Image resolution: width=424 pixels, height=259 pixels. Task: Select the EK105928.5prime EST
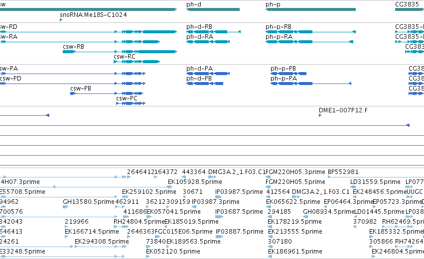tap(195, 182)
